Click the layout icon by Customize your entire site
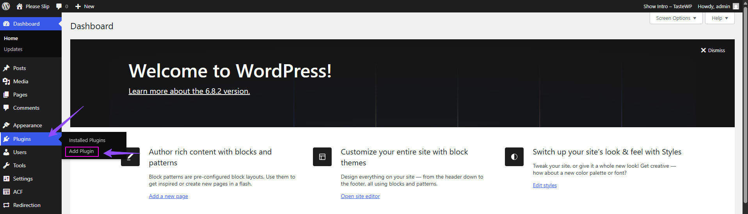The height and width of the screenshot is (214, 748). tap(322, 157)
